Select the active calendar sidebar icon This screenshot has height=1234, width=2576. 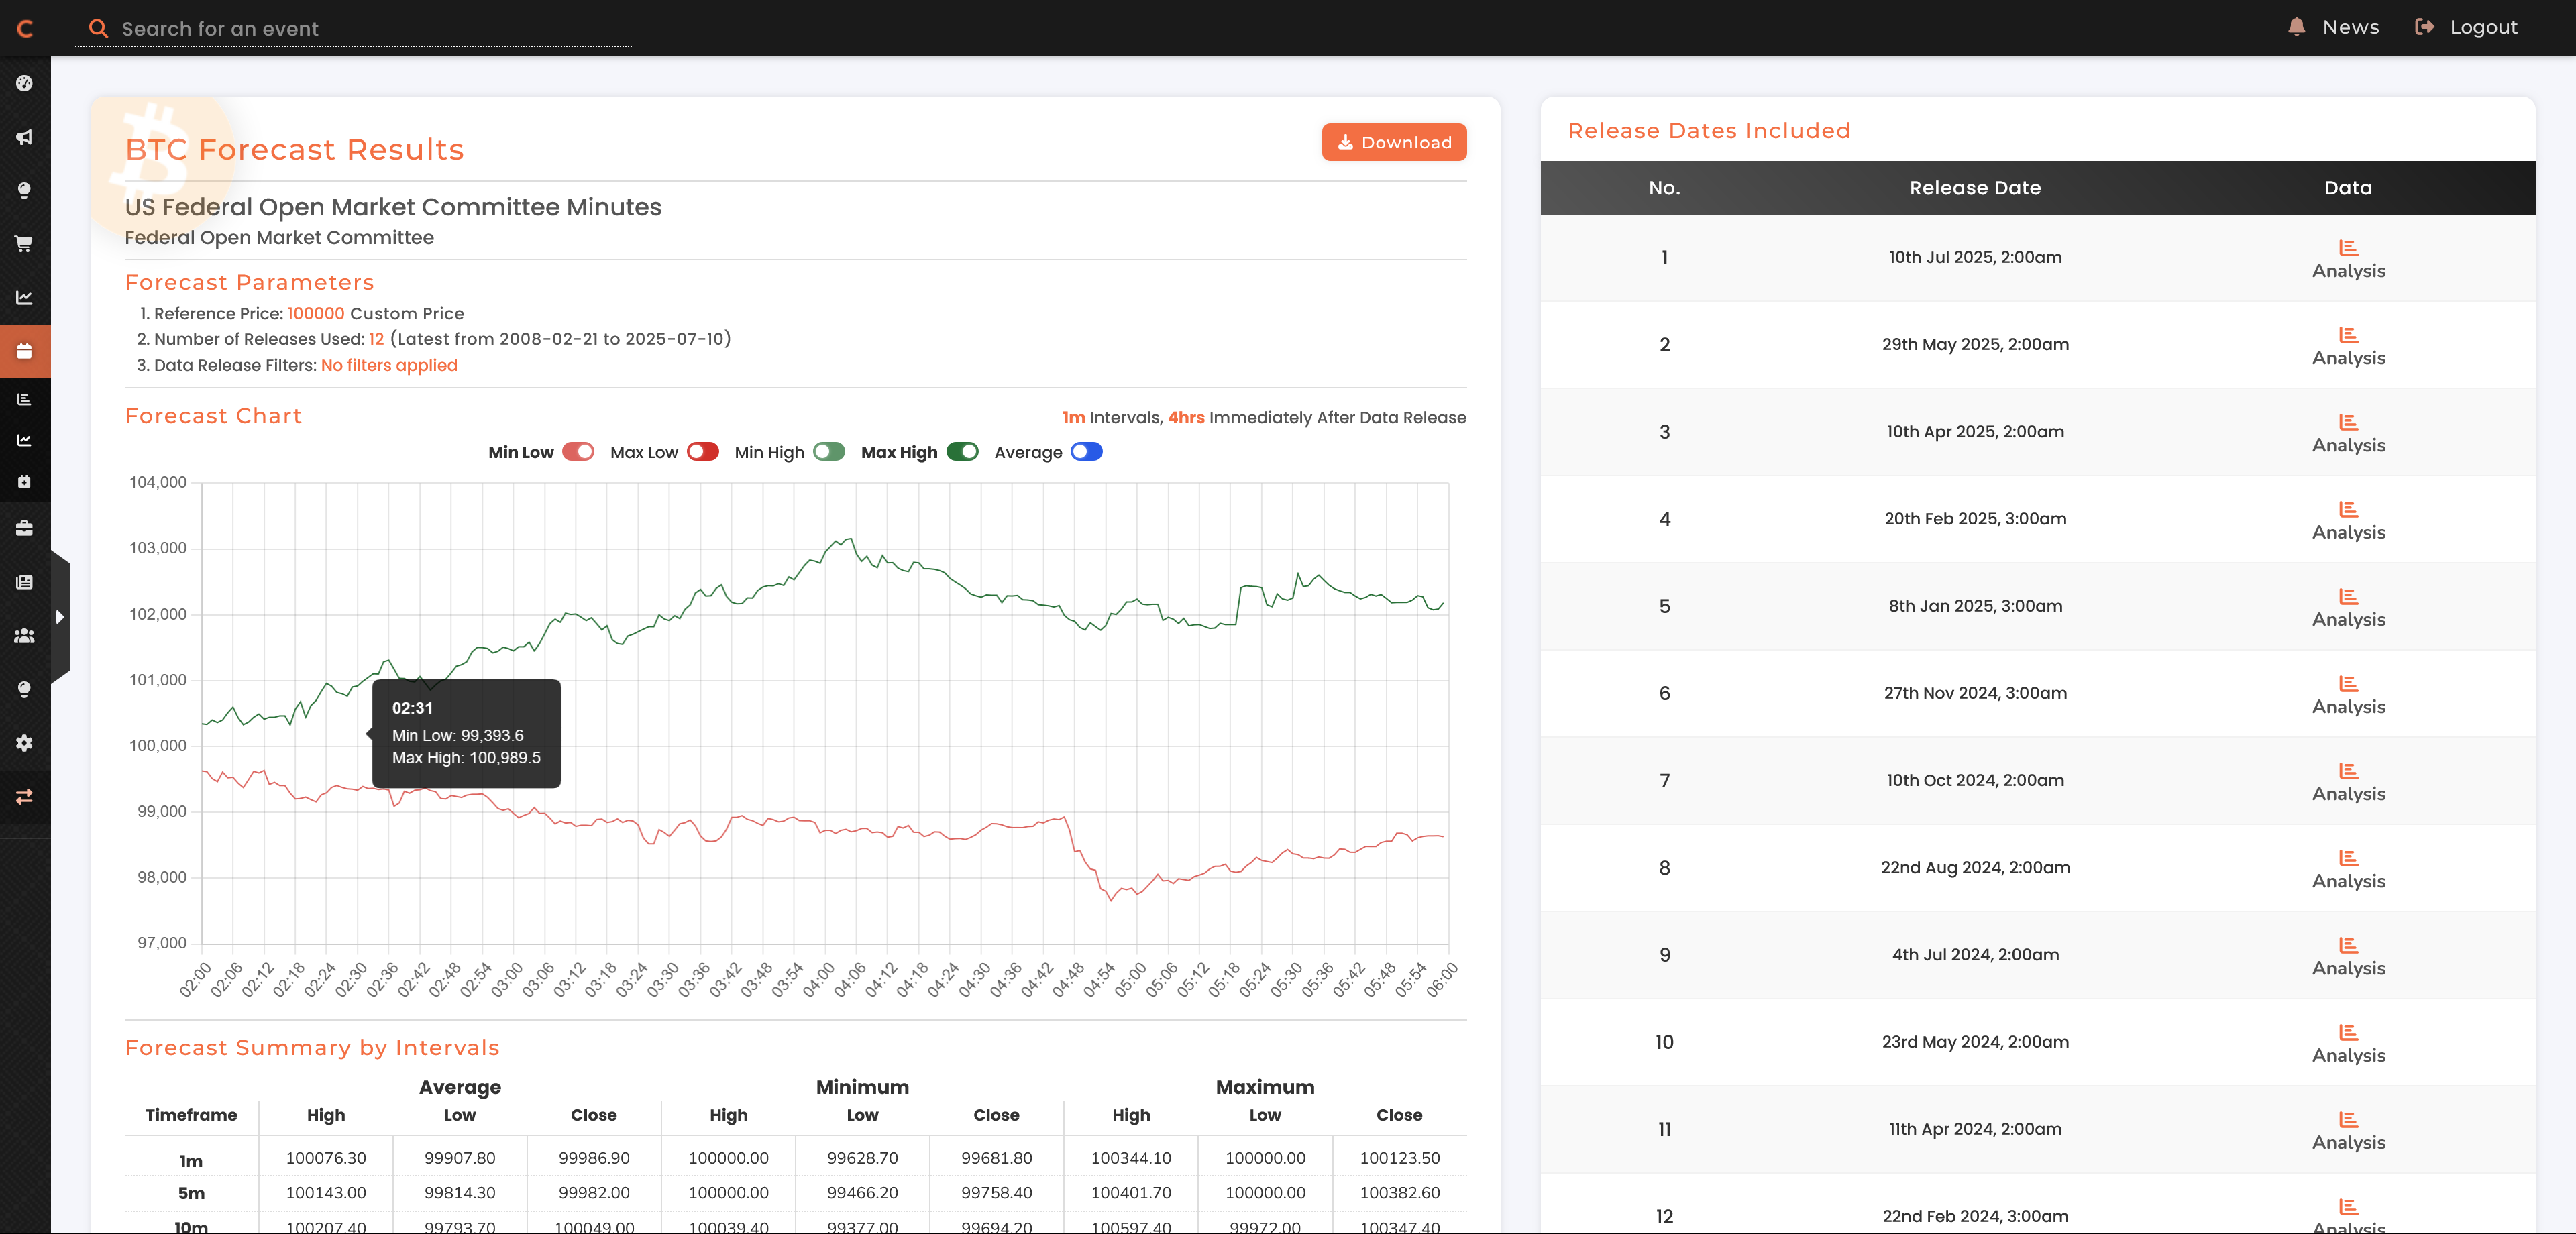25,351
